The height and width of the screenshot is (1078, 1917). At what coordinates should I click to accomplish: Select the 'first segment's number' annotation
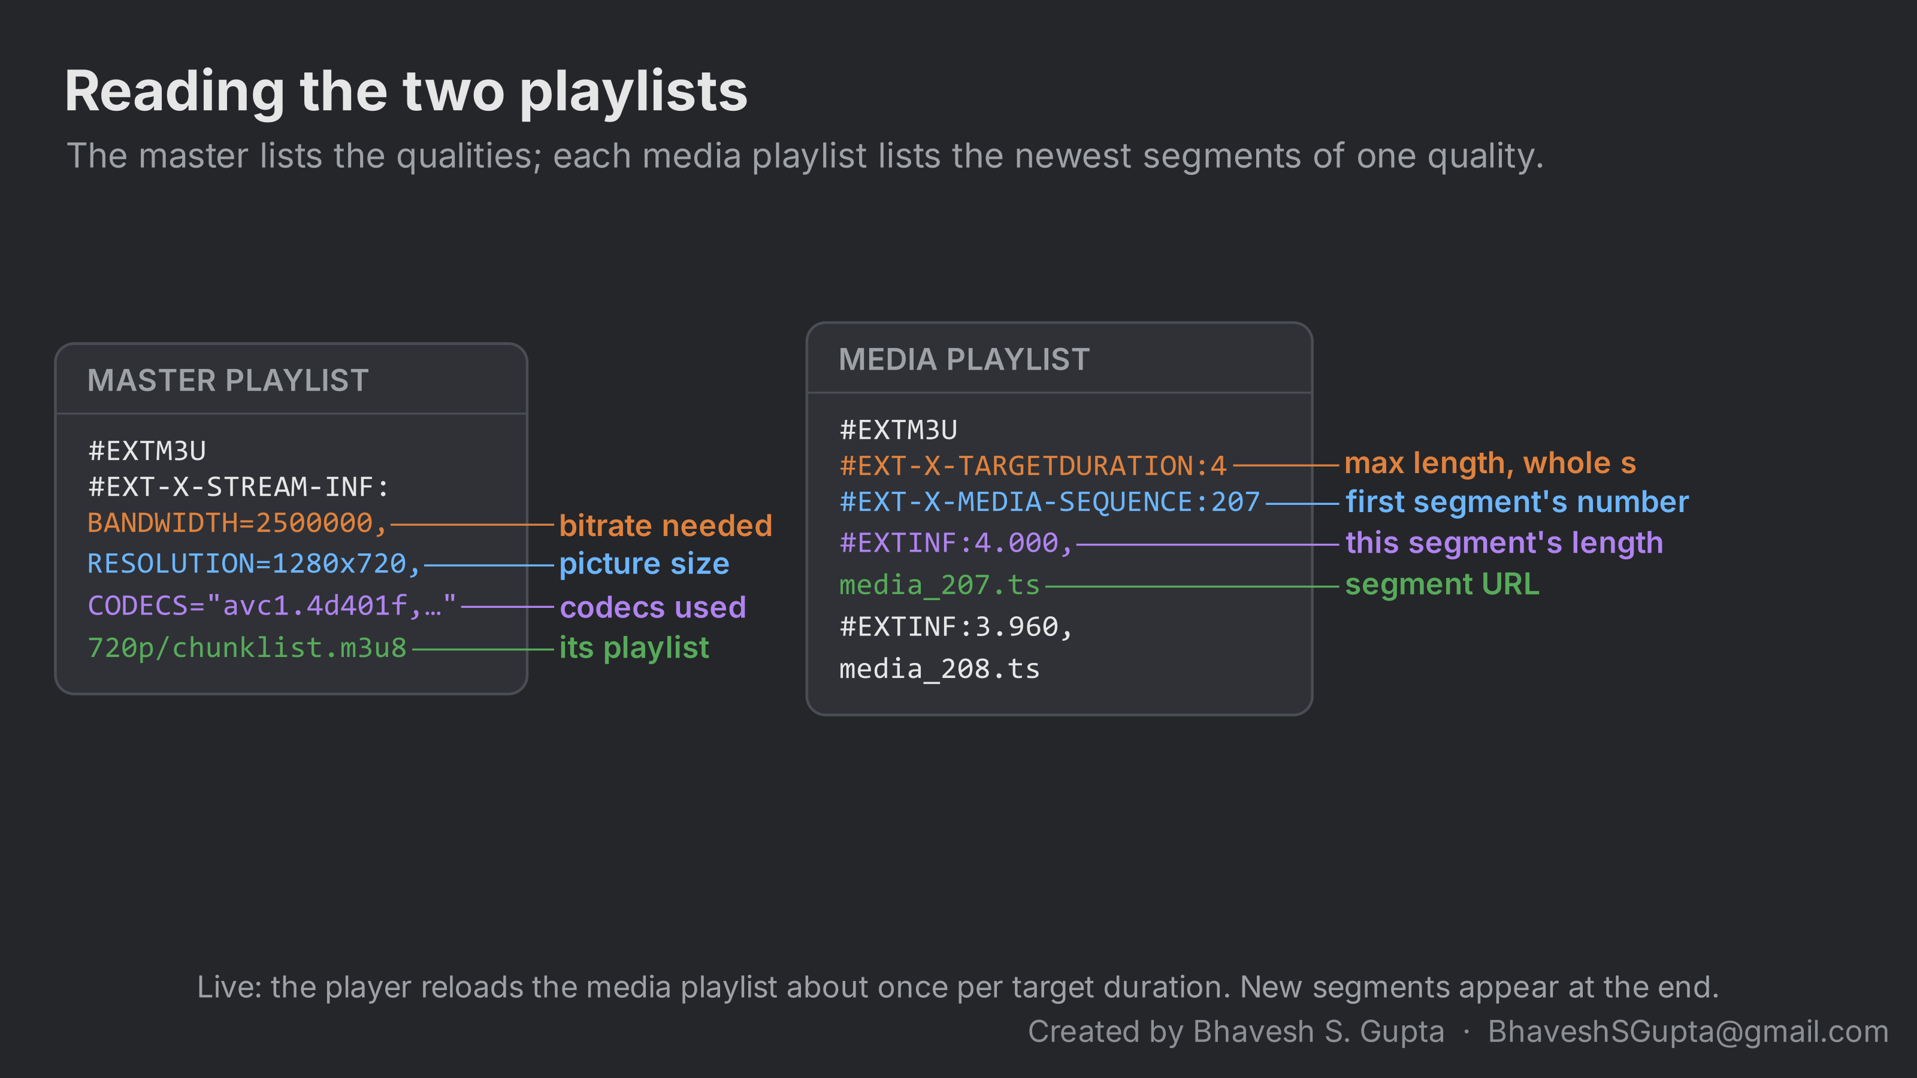[1517, 502]
